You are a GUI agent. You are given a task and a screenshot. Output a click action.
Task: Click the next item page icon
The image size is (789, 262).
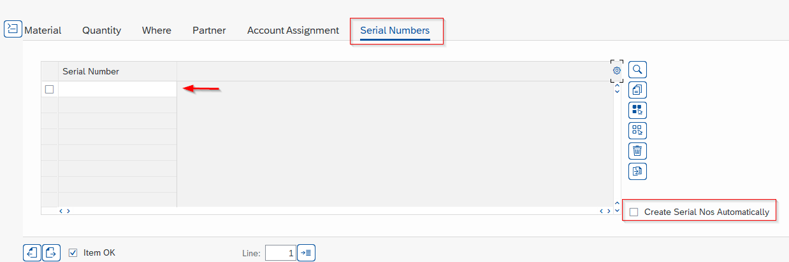pos(52,252)
